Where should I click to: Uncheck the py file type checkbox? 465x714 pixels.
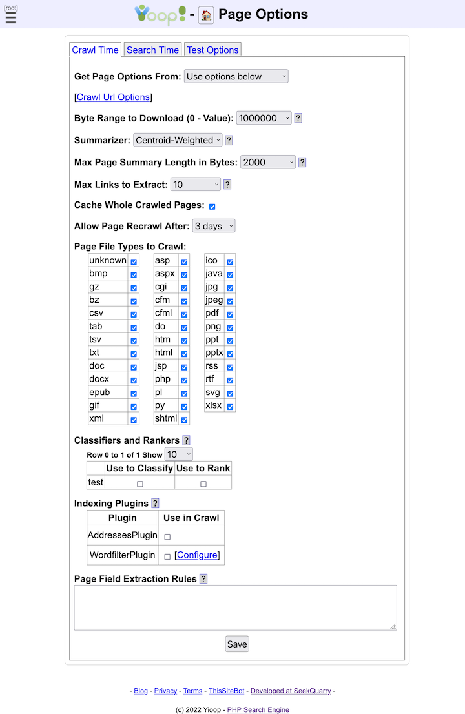[x=185, y=407]
